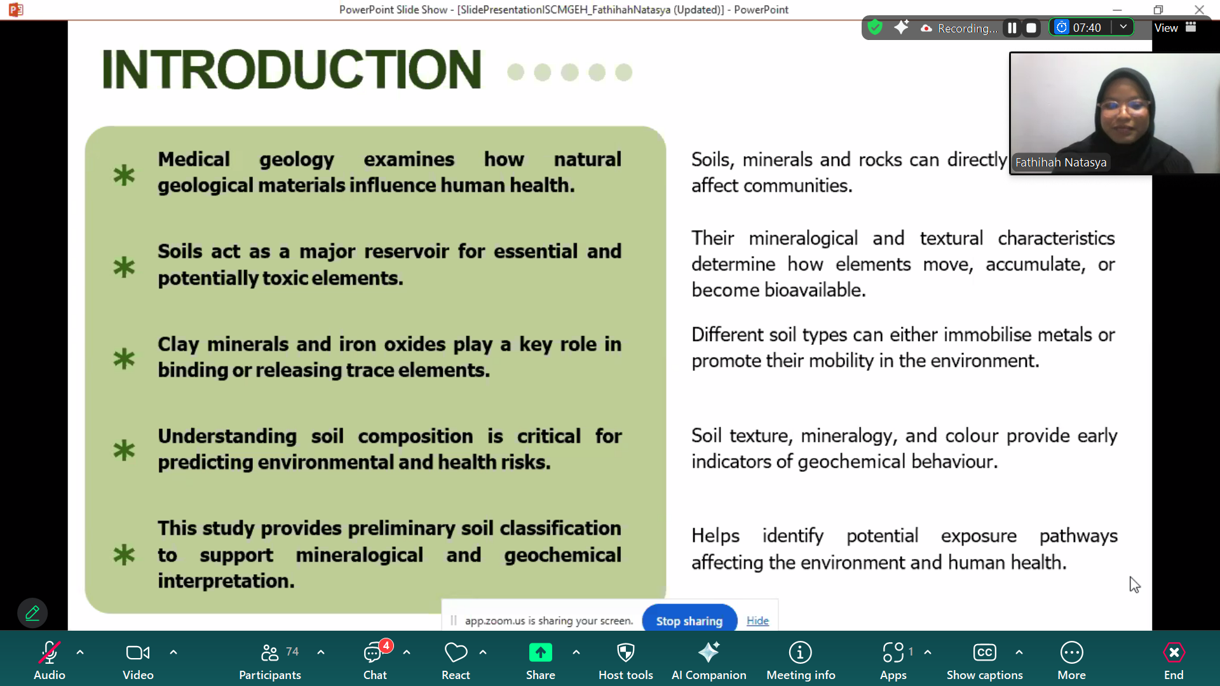Expand the meeting timer dropdown
This screenshot has width=1220, height=686.
pos(1123,27)
